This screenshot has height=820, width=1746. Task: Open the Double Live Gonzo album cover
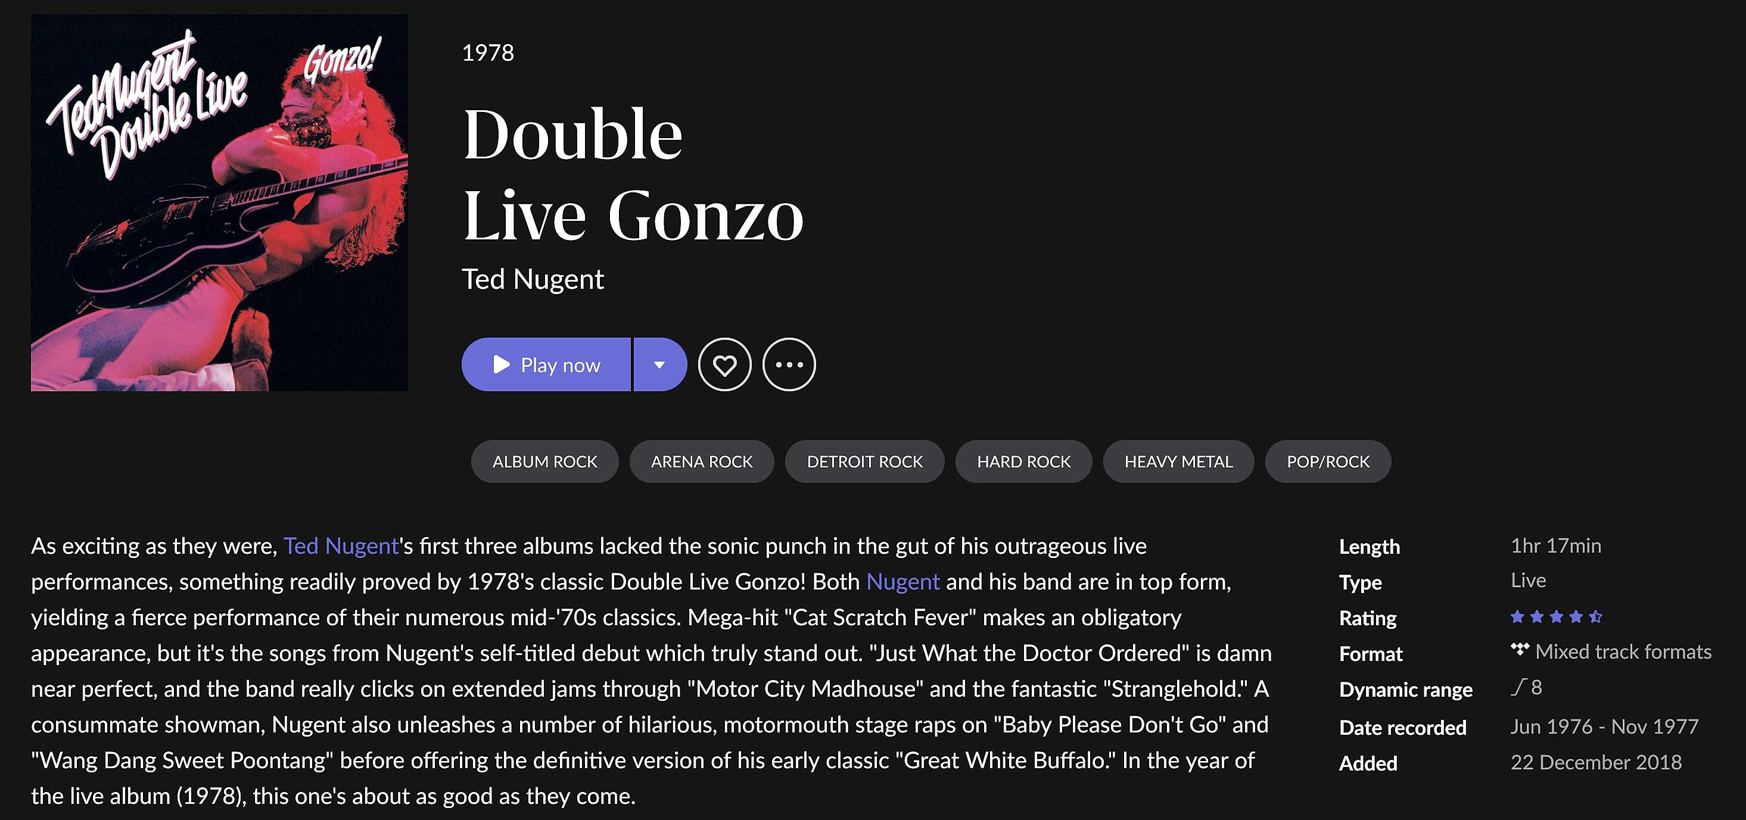coord(220,202)
